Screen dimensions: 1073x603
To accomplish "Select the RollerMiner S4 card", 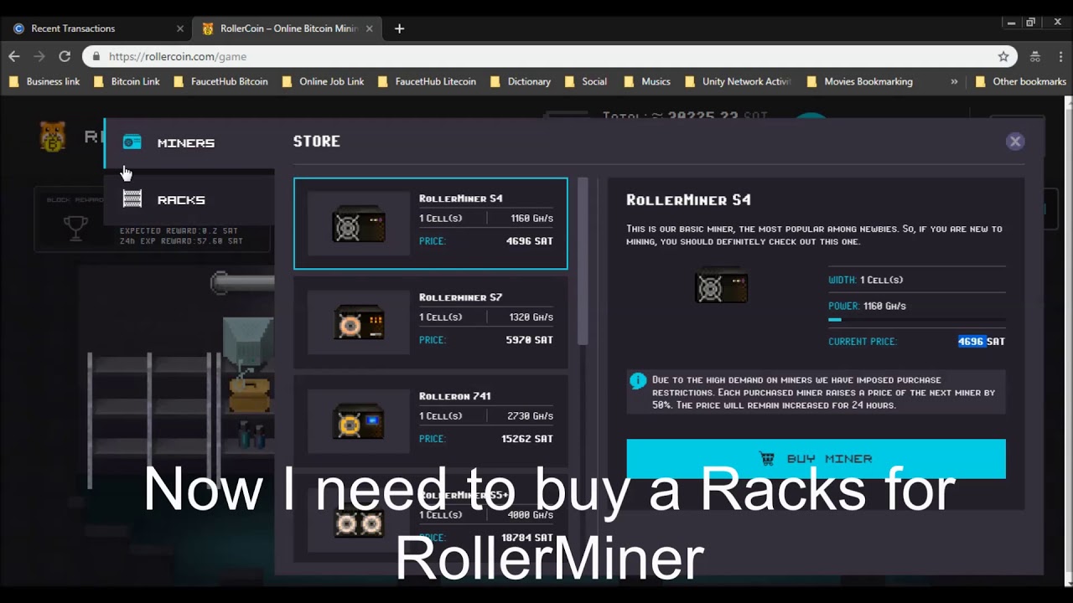I will [431, 224].
